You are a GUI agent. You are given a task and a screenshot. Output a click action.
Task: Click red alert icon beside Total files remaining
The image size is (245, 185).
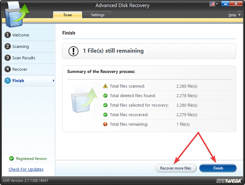(105, 124)
